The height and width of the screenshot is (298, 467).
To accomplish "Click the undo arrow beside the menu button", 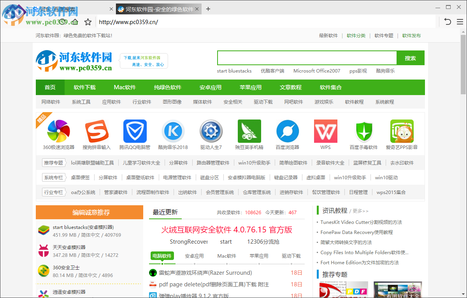I will [x=447, y=22].
